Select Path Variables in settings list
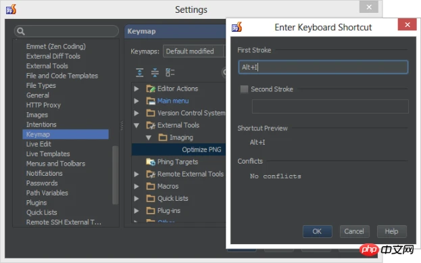 [x=47, y=193]
